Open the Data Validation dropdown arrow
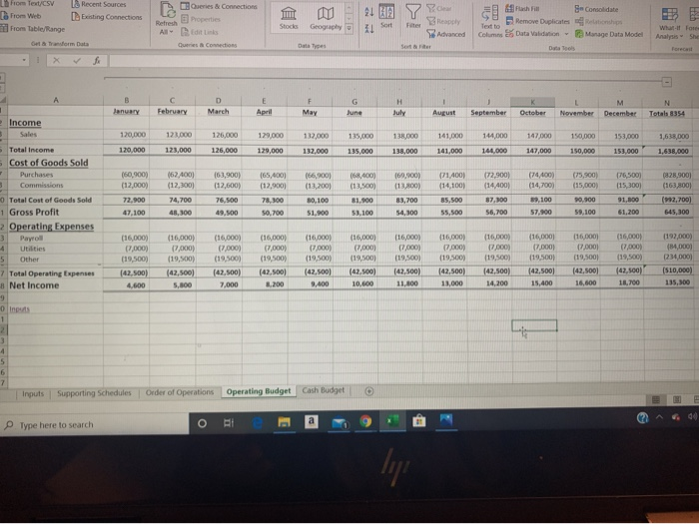Viewport: 699px width, 524px height. [x=566, y=34]
